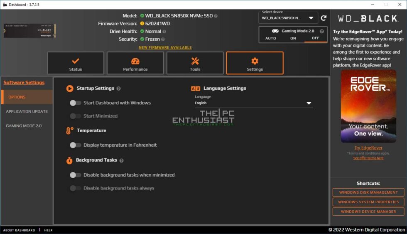407x234 pixels.
Task: Click the Drive Health info icon
Action: coord(164,32)
